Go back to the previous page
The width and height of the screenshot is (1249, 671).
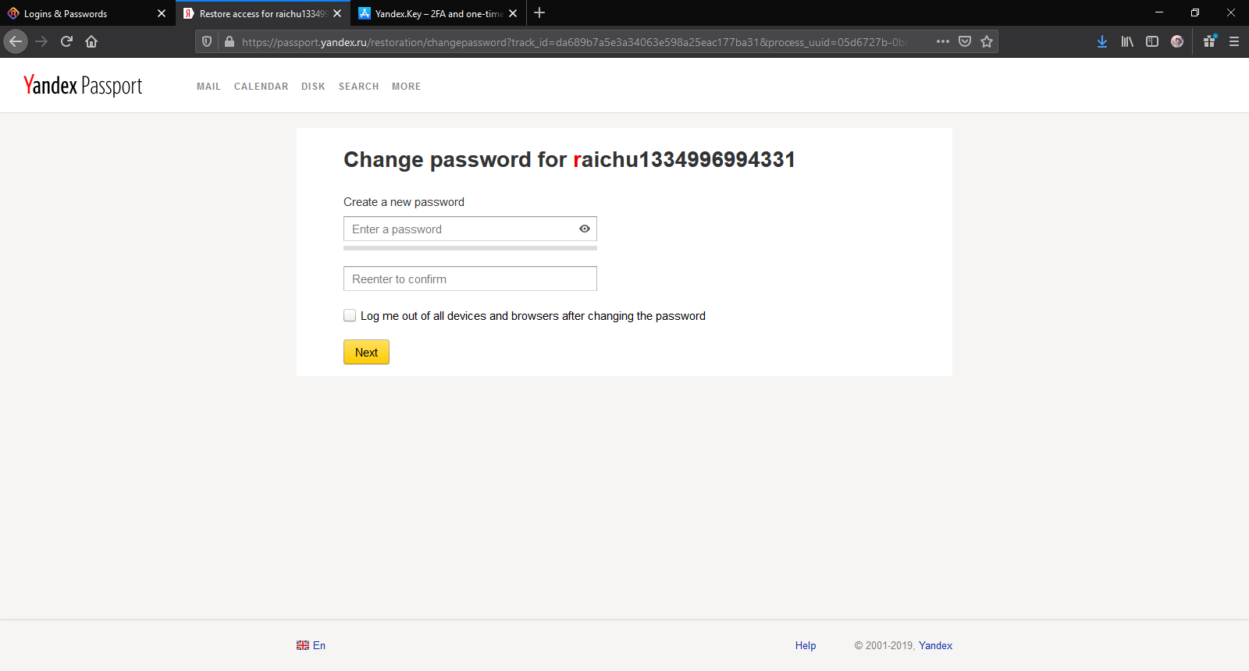click(16, 41)
